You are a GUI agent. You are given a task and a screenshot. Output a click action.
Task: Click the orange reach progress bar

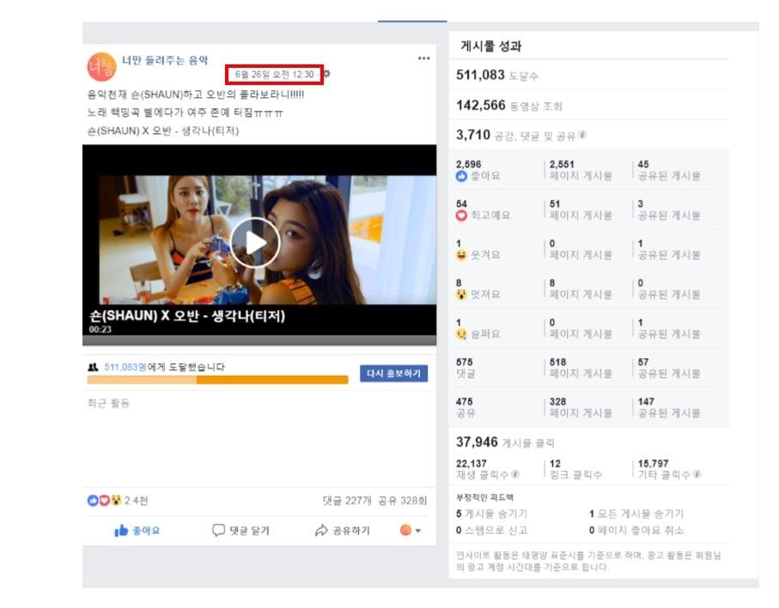click(217, 380)
